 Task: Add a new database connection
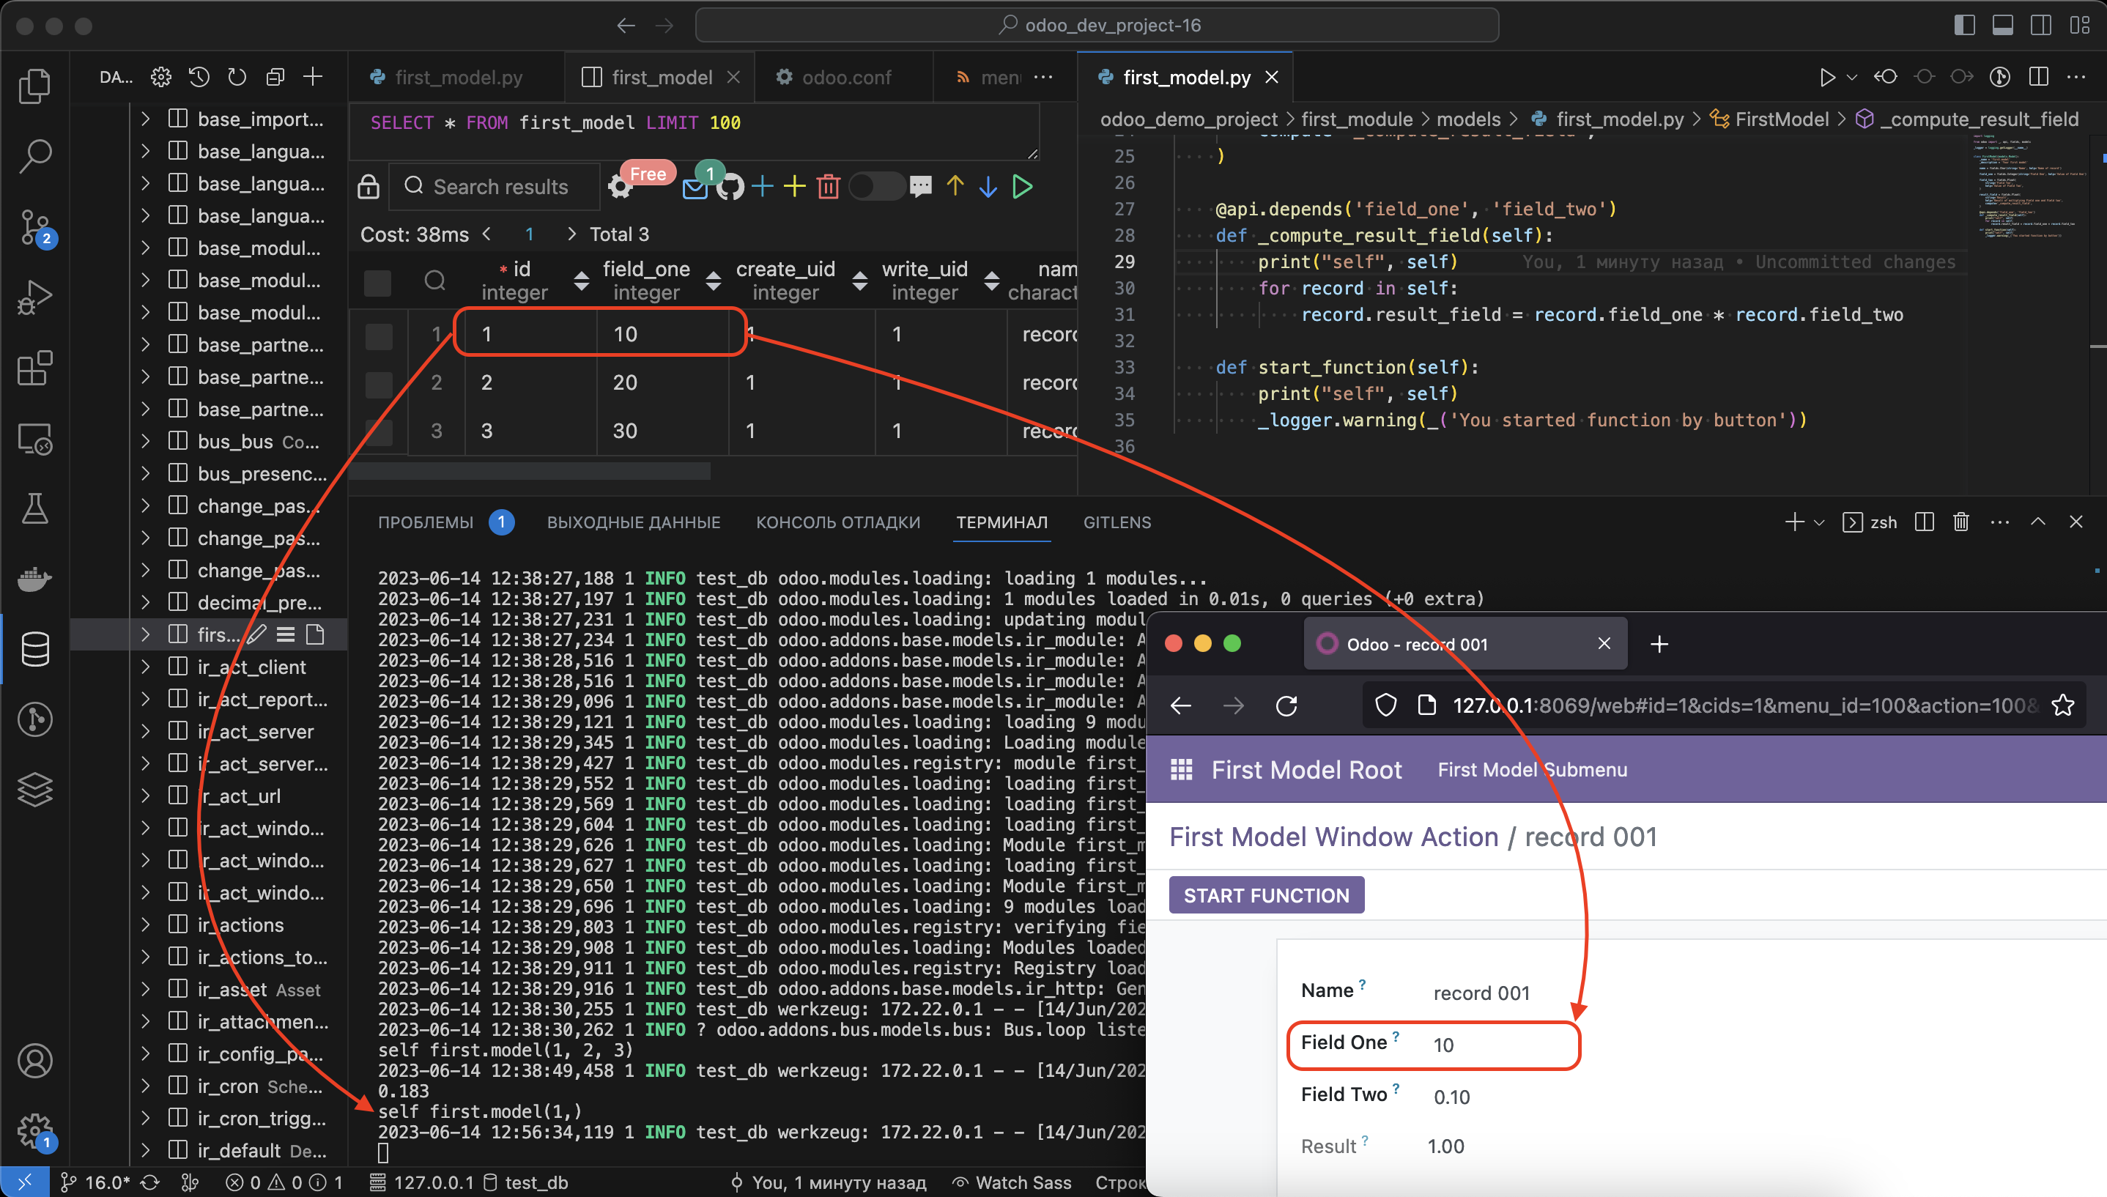tap(312, 77)
